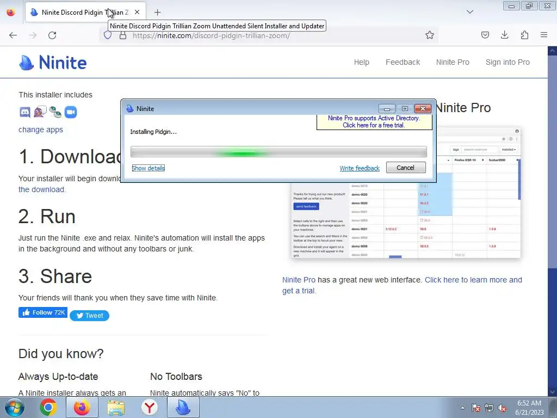Close the Ninite Discord Pidgin tab
This screenshot has width=557, height=418.
[x=137, y=12]
